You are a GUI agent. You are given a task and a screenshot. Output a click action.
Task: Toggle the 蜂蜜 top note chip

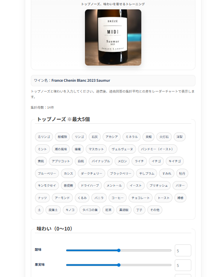[78, 149]
